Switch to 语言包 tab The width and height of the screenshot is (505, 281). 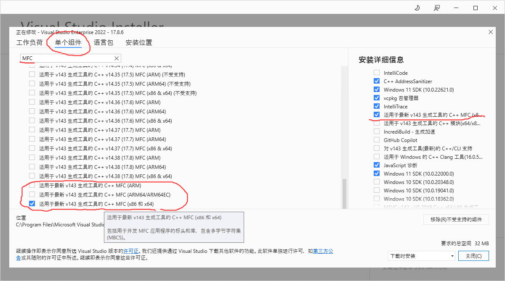[x=104, y=42]
